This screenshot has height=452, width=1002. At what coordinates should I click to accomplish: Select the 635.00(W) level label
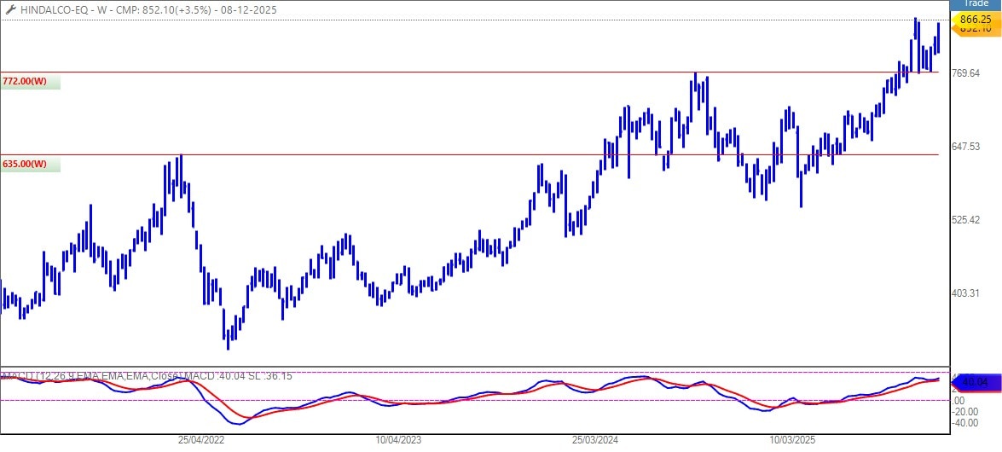[25, 164]
